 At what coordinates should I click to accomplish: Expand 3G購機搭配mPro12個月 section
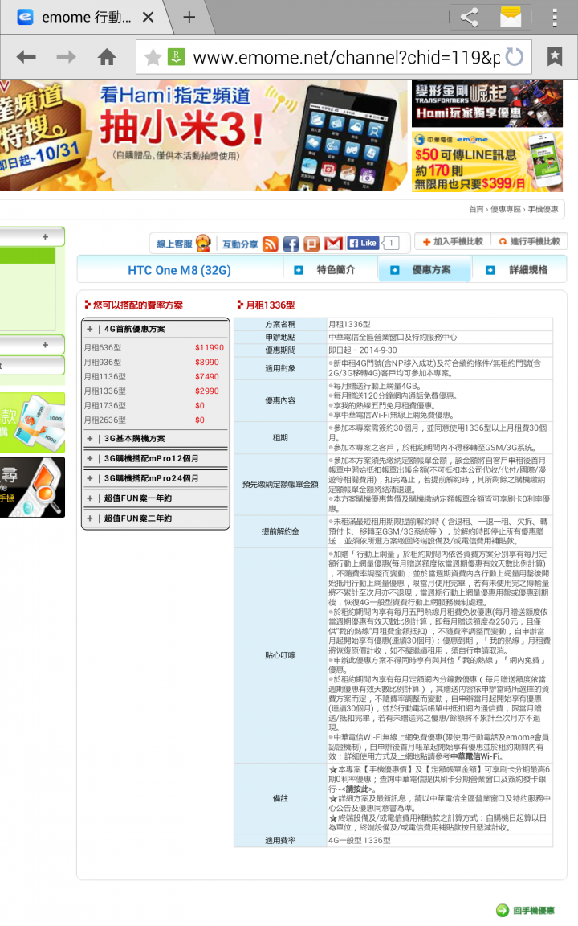pyautogui.click(x=155, y=458)
